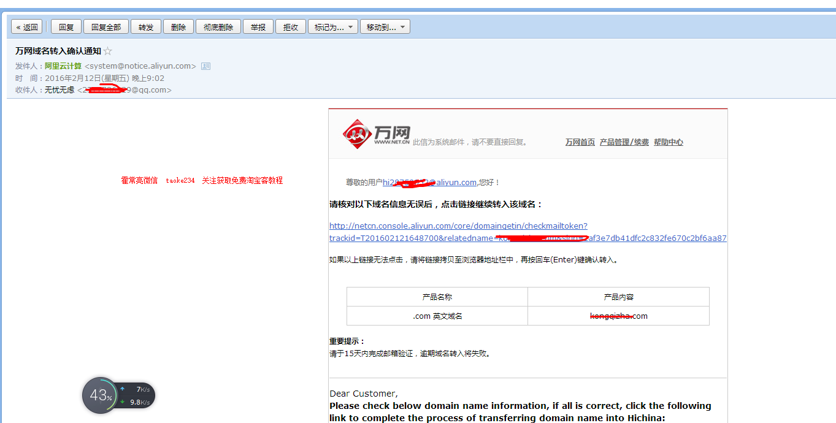Click the 万网 logo in email
The height and width of the screenshot is (423, 836).
(x=376, y=134)
